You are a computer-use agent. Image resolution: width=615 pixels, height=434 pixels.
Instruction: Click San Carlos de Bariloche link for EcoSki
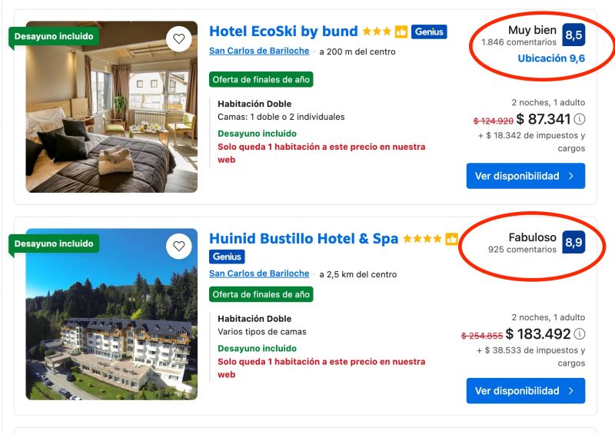click(259, 51)
